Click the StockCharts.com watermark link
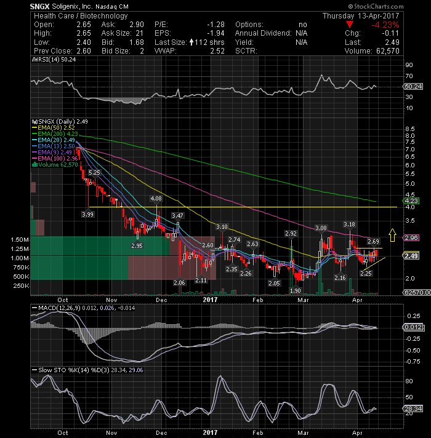The height and width of the screenshot is (438, 431). coord(376,6)
